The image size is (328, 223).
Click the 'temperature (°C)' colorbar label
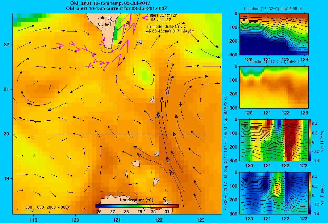[136, 200]
